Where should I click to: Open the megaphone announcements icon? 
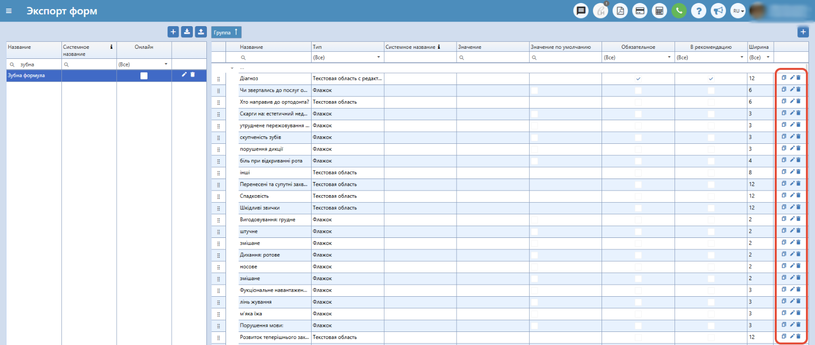tap(718, 11)
